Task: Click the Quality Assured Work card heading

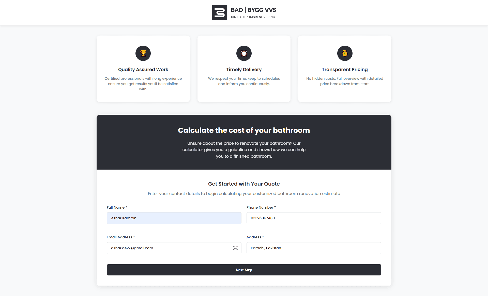Action: click(143, 70)
